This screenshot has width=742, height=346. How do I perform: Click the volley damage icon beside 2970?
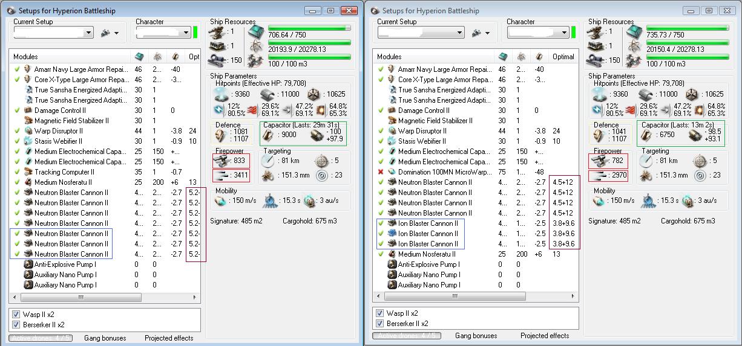pyautogui.click(x=599, y=176)
